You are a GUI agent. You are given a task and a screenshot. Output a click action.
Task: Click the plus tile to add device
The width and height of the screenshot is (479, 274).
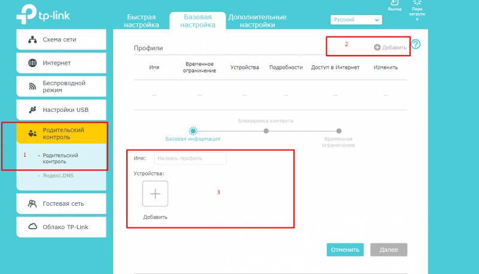pyautogui.click(x=155, y=194)
